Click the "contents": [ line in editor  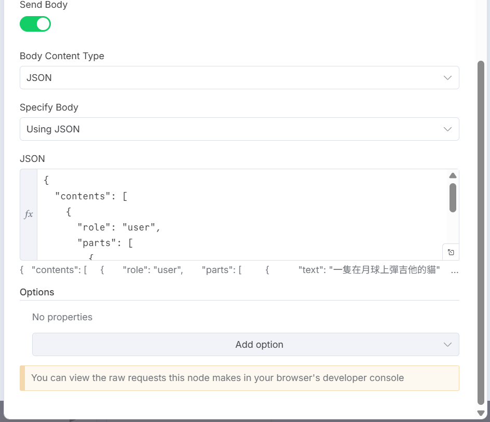[x=91, y=196]
